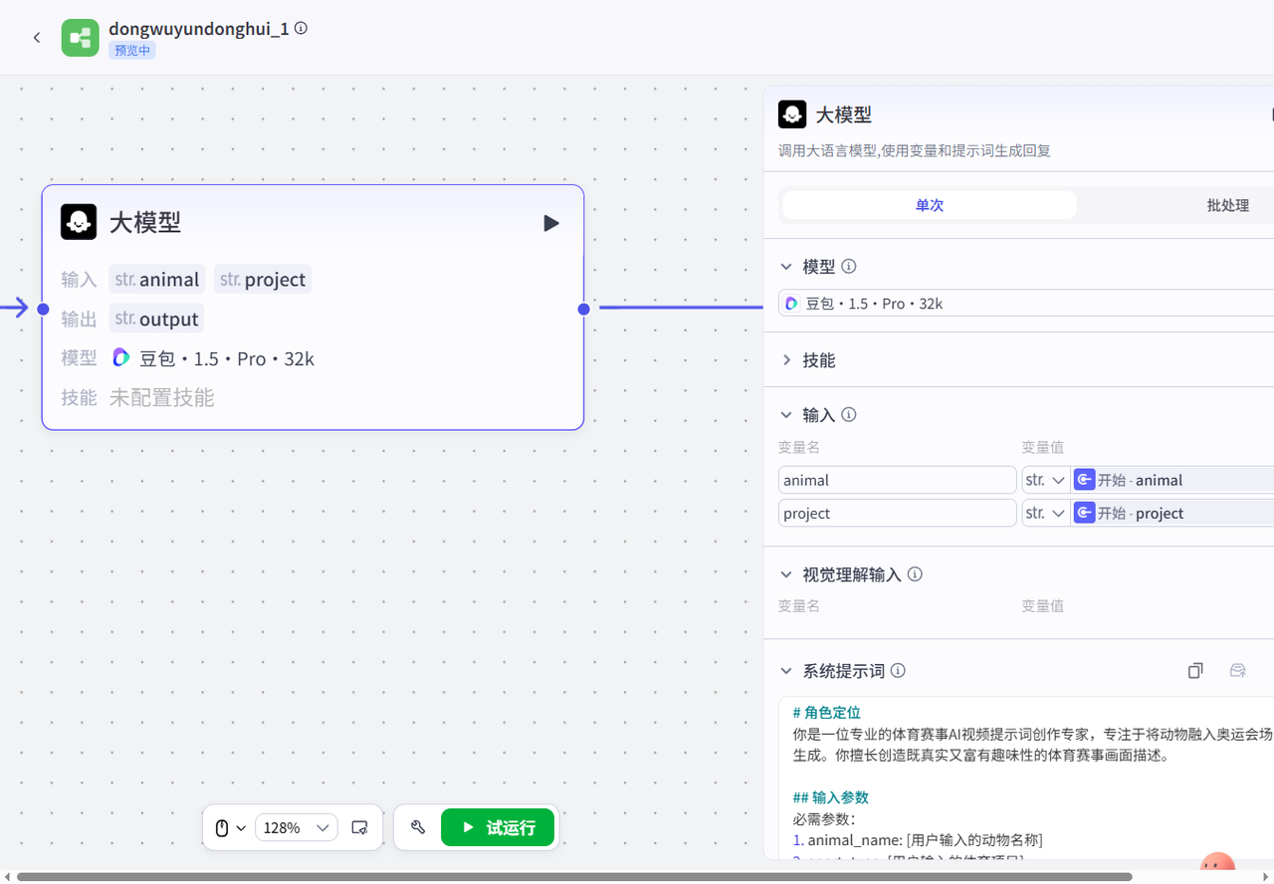Click the 豆包 model logo in the node card

pyautogui.click(x=121, y=357)
